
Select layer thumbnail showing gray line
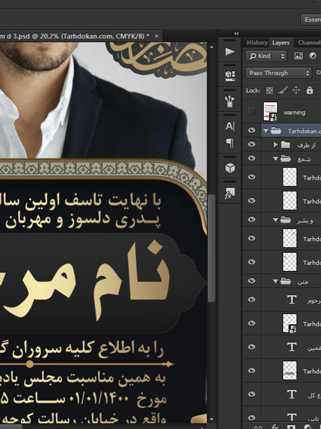[290, 370]
